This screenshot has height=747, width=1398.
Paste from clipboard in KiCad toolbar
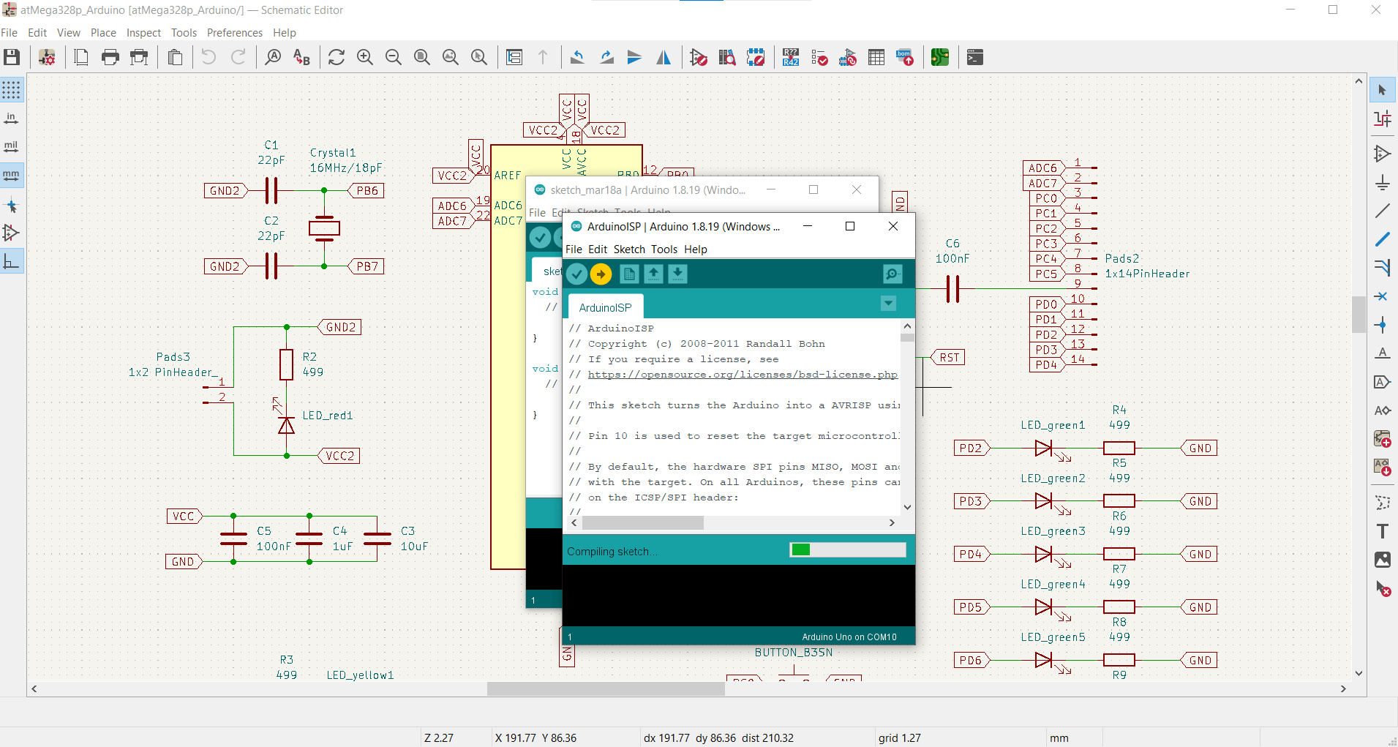[175, 57]
